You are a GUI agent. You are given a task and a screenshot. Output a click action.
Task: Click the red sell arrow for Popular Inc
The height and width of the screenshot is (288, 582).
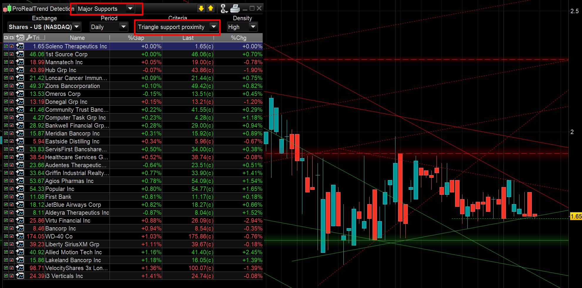click(11, 189)
